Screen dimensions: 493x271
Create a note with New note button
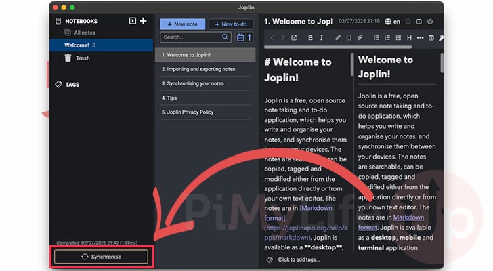pos(183,24)
